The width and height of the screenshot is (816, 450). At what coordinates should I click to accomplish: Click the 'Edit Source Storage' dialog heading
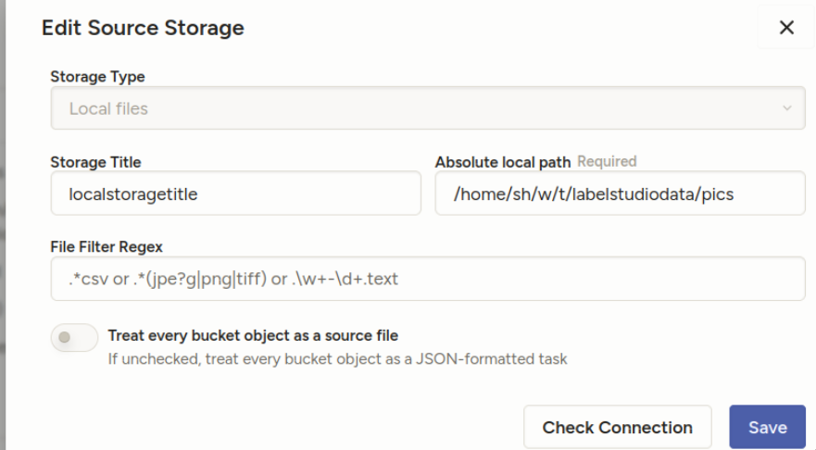pyautogui.click(x=144, y=29)
